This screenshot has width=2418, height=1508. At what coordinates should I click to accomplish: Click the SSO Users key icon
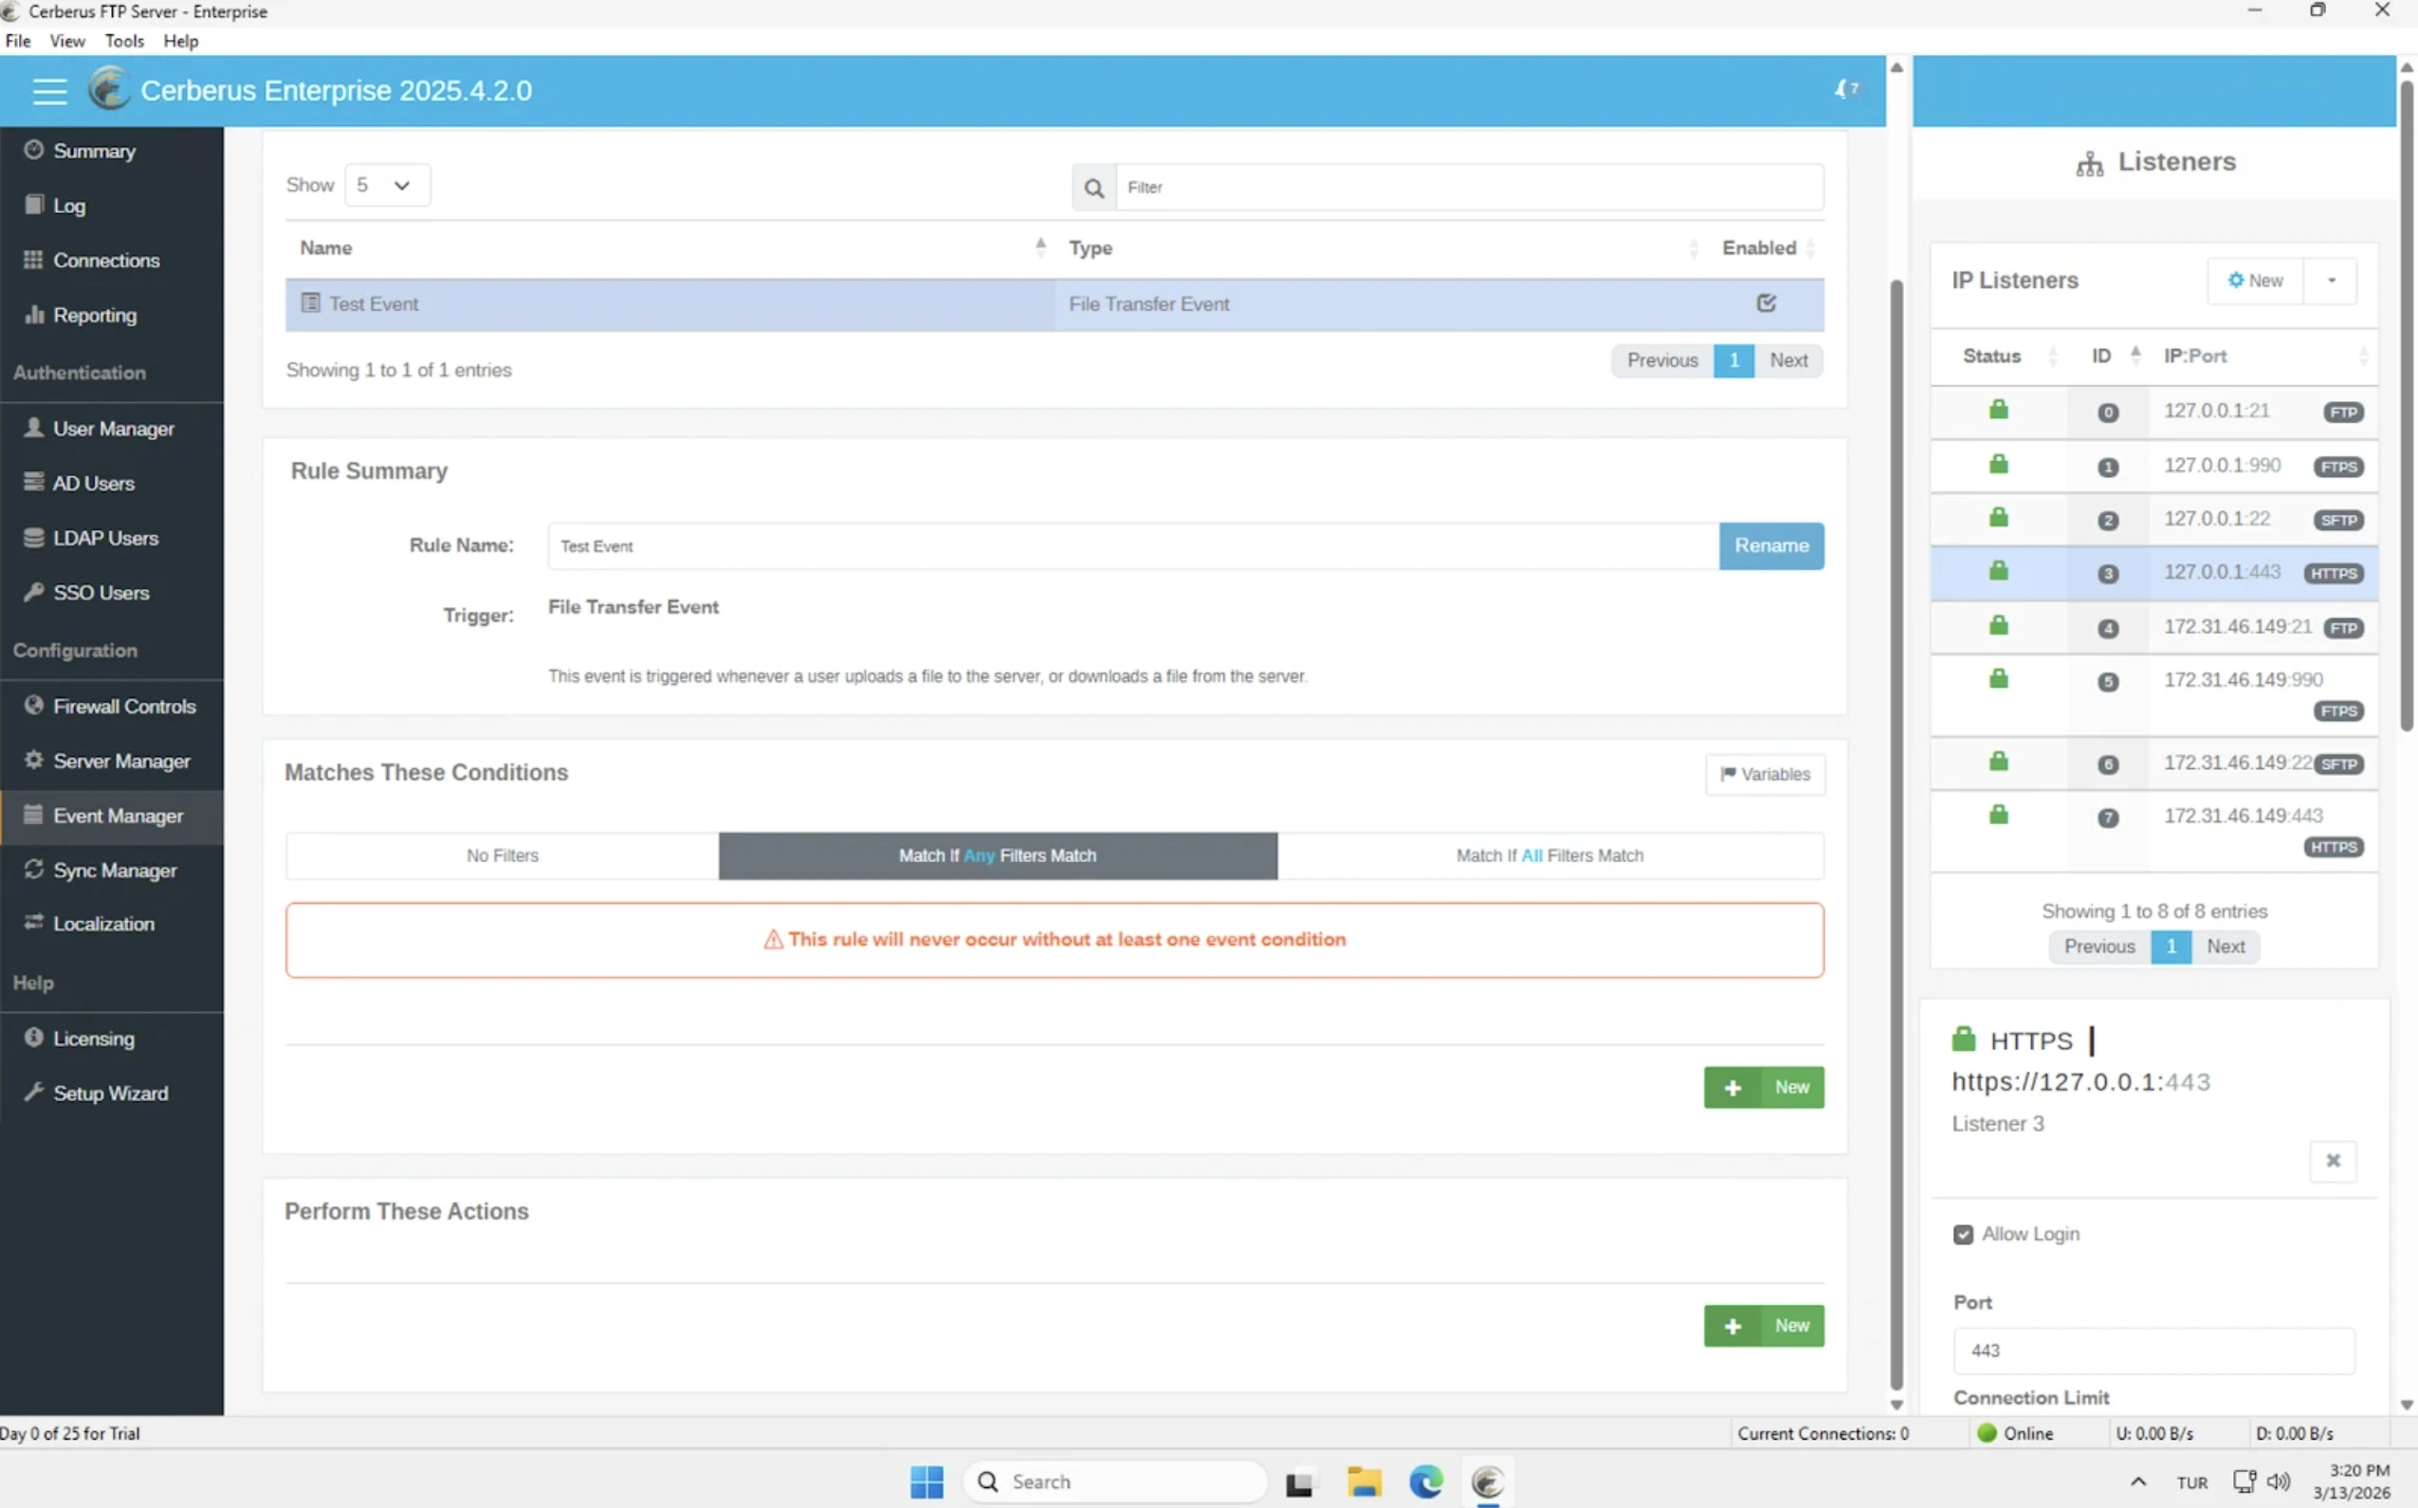pyautogui.click(x=34, y=593)
